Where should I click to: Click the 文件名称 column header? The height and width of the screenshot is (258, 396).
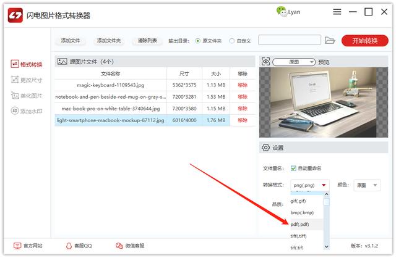click(x=111, y=73)
